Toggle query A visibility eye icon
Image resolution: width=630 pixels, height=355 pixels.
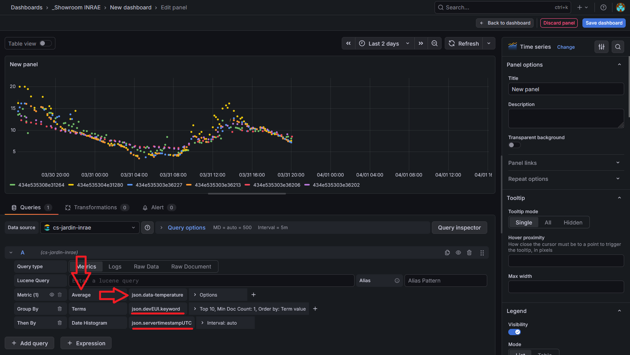click(x=458, y=253)
